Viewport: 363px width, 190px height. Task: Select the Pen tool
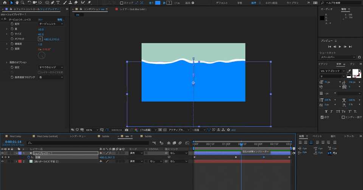53,3
